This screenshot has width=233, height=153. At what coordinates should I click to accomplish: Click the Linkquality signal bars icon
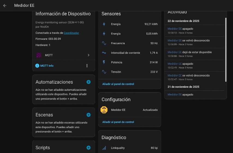(104, 148)
